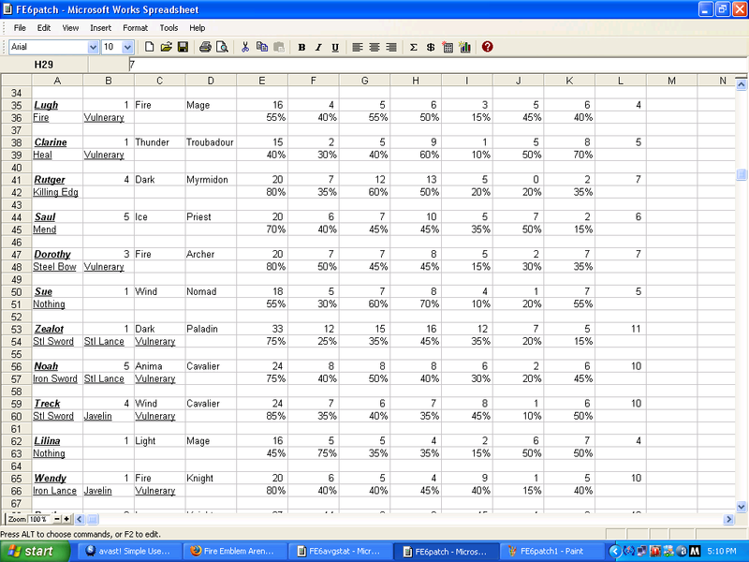Apply currency format with dollar icon
The image size is (749, 562).
[x=431, y=47]
